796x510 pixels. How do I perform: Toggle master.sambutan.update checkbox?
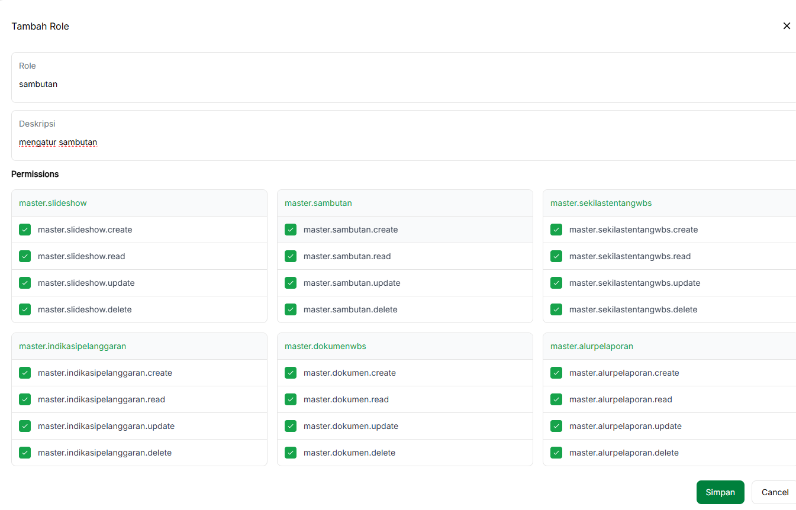(x=291, y=283)
